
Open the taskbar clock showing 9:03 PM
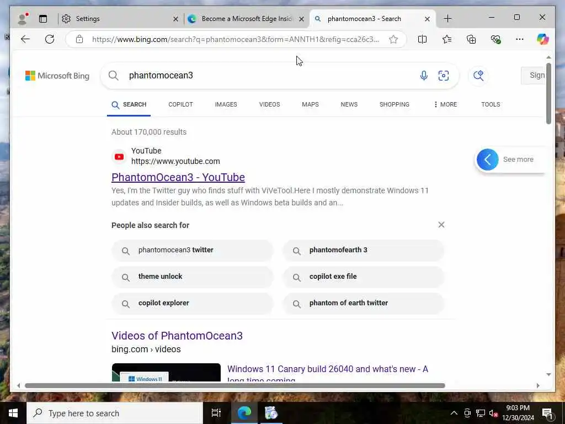[518, 413]
